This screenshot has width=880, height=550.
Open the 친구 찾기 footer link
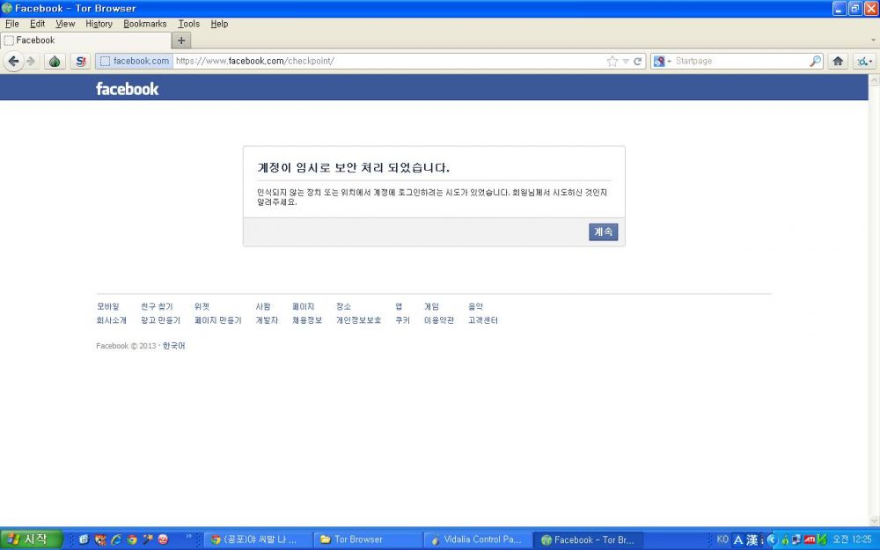(x=157, y=306)
